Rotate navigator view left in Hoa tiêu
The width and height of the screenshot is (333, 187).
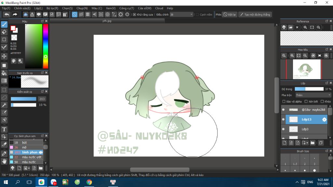pos(313,56)
